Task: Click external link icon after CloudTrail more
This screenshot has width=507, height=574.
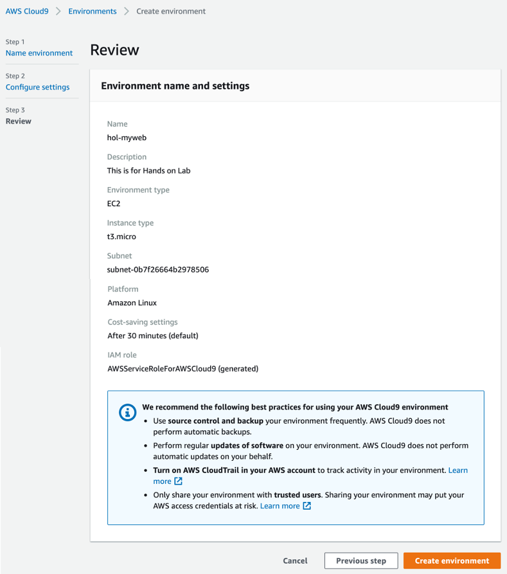Action: [x=178, y=481]
